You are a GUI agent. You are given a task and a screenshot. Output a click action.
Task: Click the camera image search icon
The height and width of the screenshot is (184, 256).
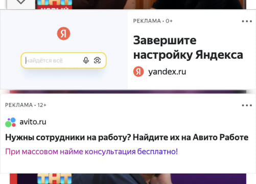coord(97,60)
